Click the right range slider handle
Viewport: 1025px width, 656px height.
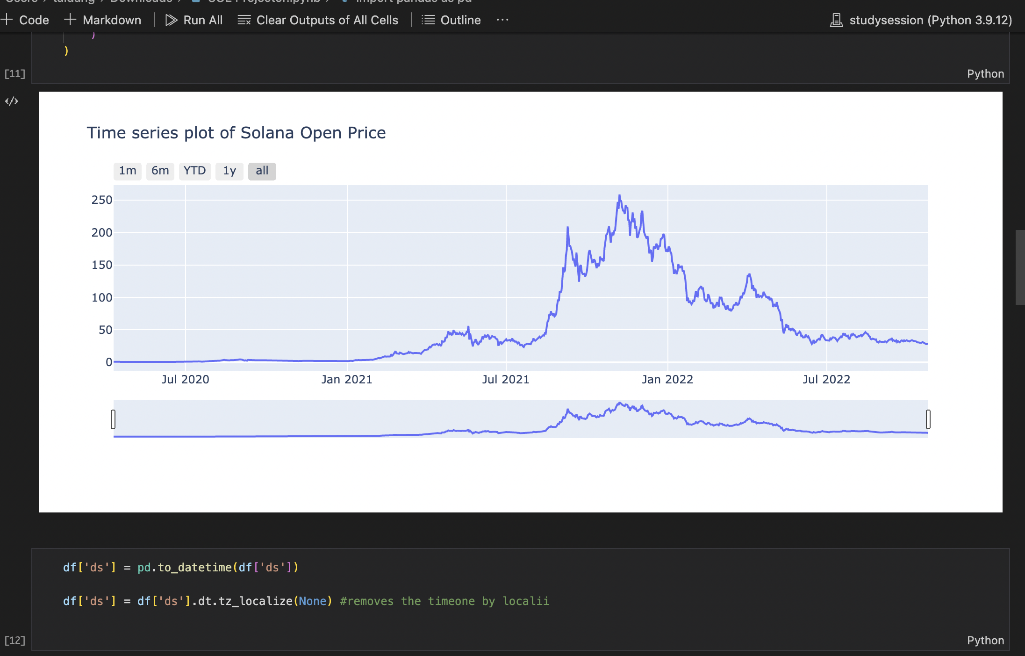coord(928,419)
